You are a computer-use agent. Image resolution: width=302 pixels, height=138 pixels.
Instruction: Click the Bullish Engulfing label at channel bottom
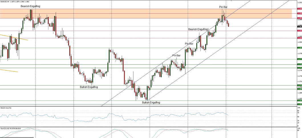click(151, 102)
